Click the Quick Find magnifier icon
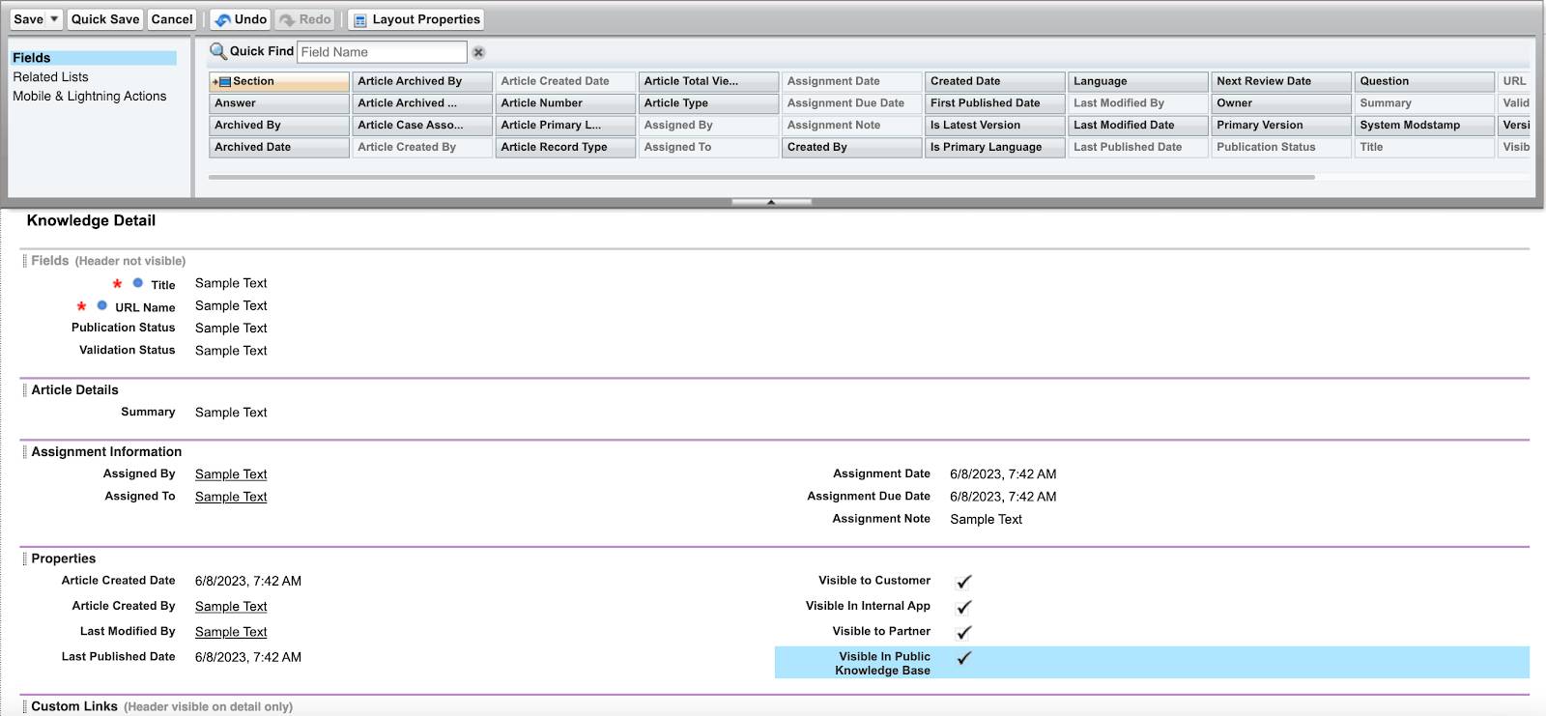 point(218,51)
